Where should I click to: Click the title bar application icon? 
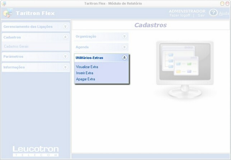point(4,4)
